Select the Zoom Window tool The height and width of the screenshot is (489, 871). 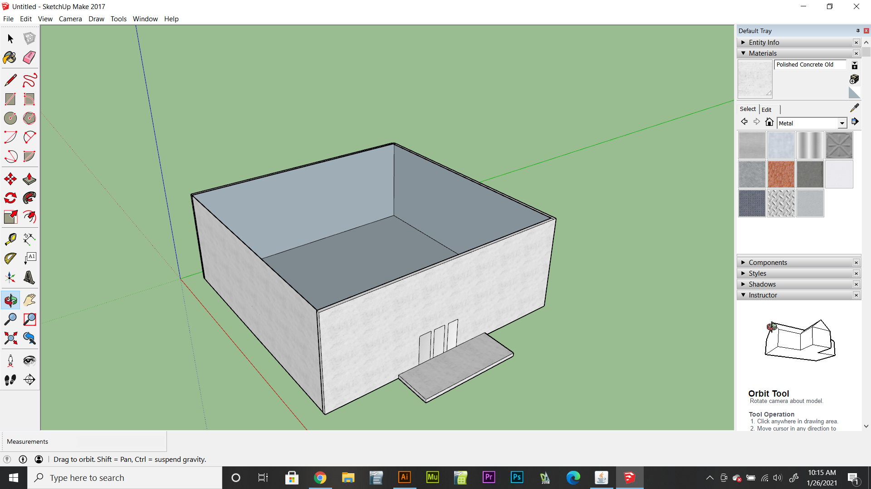point(29,319)
